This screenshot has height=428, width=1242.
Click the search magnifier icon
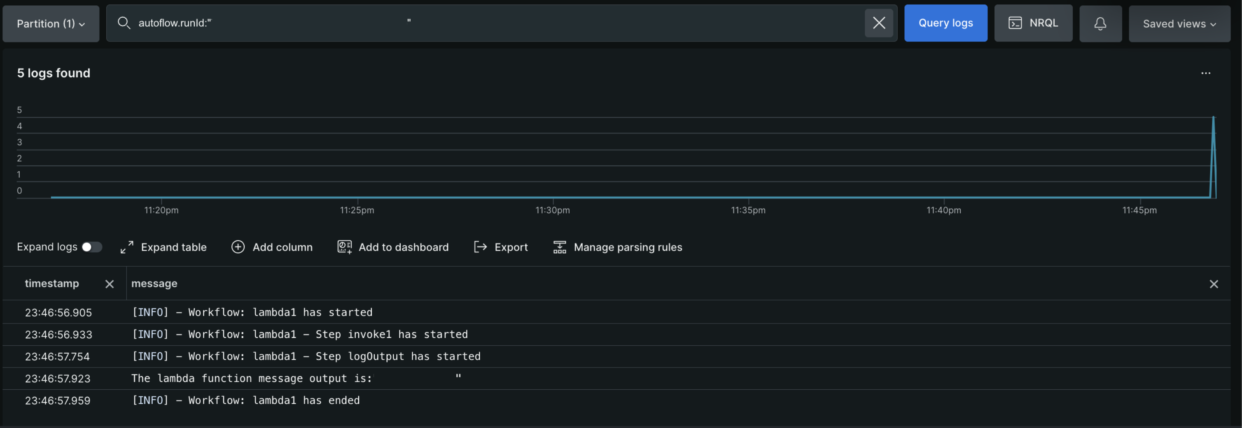point(124,23)
